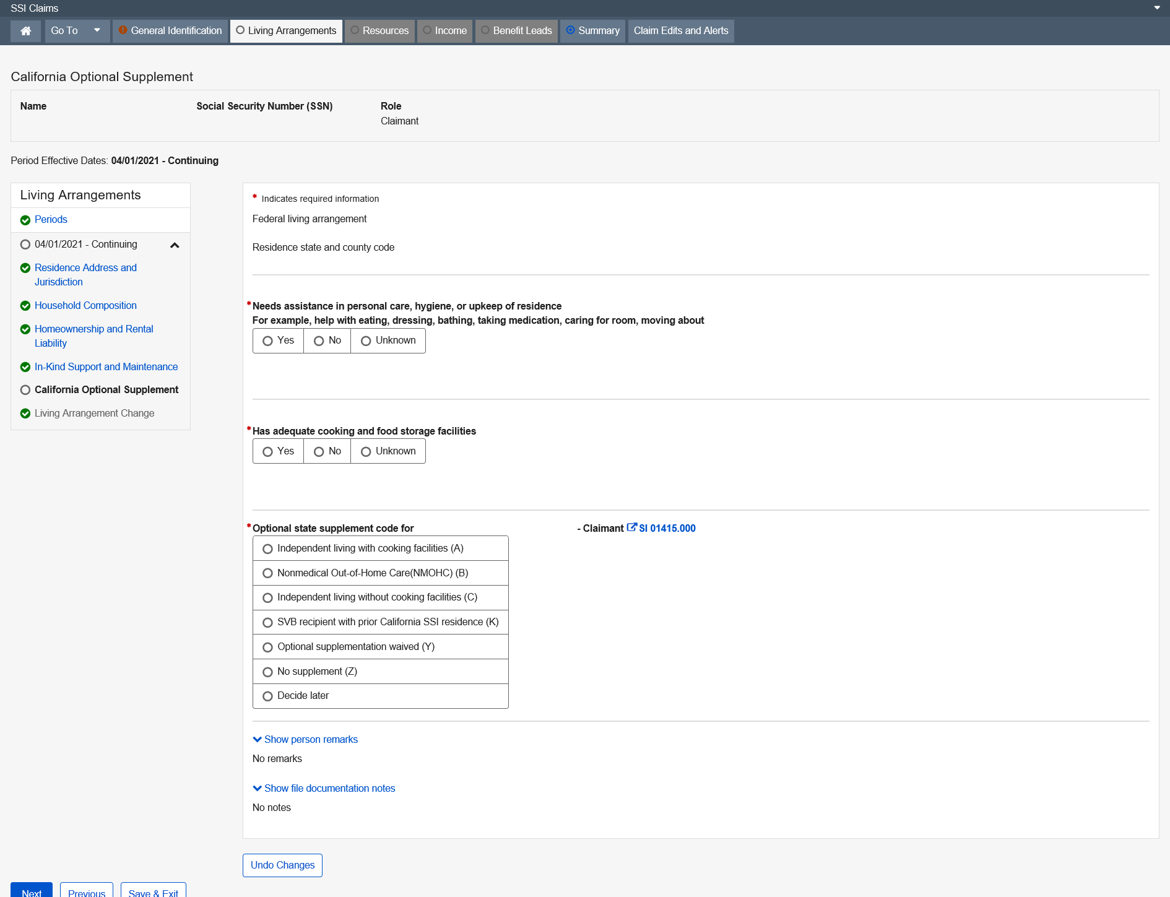The height and width of the screenshot is (897, 1170).
Task: Collapse the 04/01/2021 - Continuing period section
Action: tap(175, 245)
